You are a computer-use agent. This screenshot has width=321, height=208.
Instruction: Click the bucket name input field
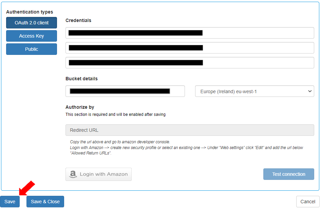click(x=125, y=91)
